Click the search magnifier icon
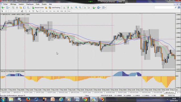The height and width of the screenshot is (102, 181). tap(176, 7)
